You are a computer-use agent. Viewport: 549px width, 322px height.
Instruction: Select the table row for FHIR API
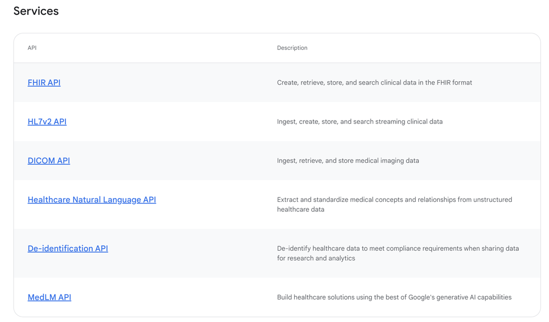(x=165, y=83)
